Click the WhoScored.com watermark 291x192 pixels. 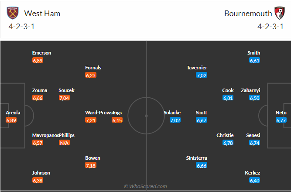[145, 186]
